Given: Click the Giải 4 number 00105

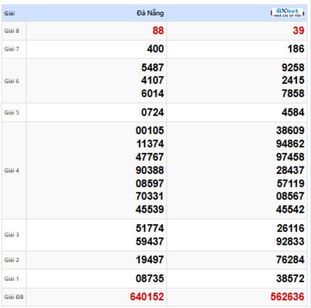Looking at the screenshot, I should pos(150,131).
